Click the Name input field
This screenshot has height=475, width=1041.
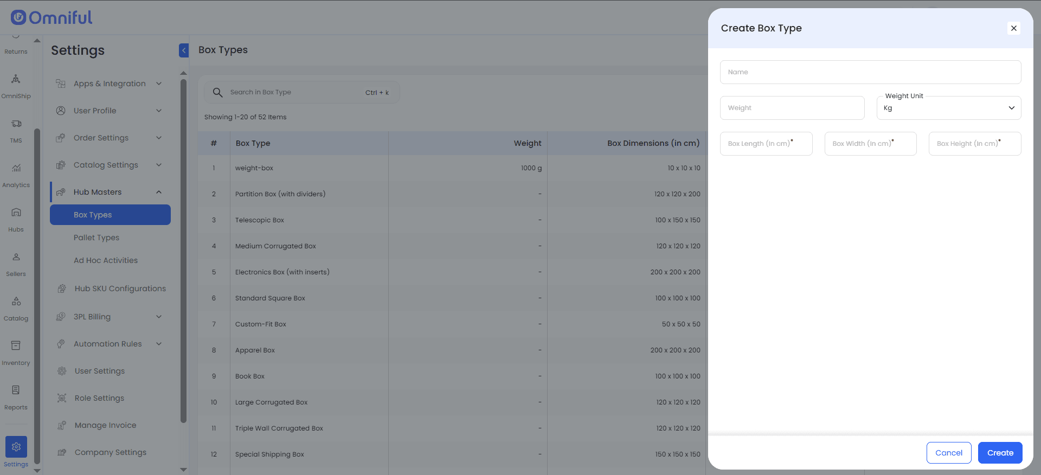(x=870, y=72)
